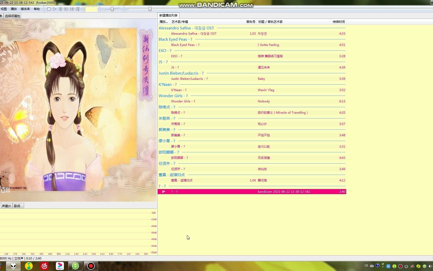
Task: Open the 播放 (Playback) menu
Action: pos(14,9)
